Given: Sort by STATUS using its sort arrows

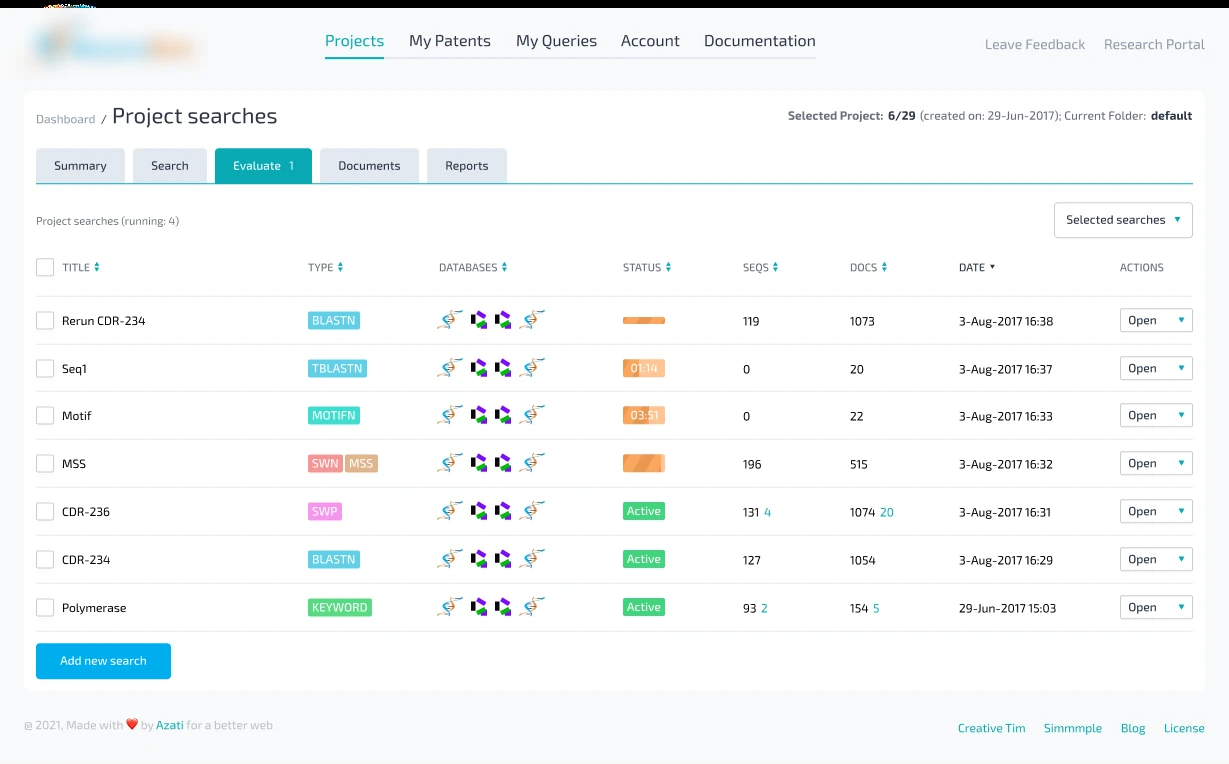Looking at the screenshot, I should (668, 268).
